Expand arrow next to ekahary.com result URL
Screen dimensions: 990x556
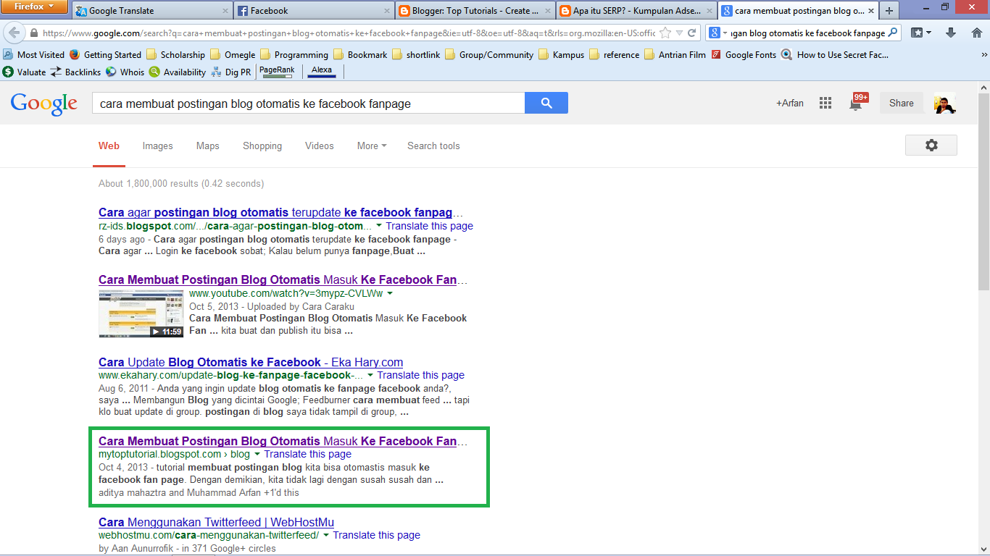pos(370,376)
